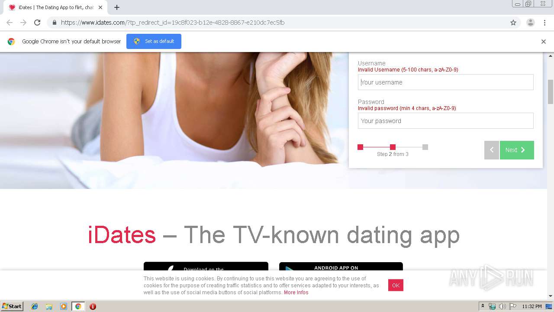Click the iDates heading text
This screenshot has width=554, height=312.
(122, 235)
